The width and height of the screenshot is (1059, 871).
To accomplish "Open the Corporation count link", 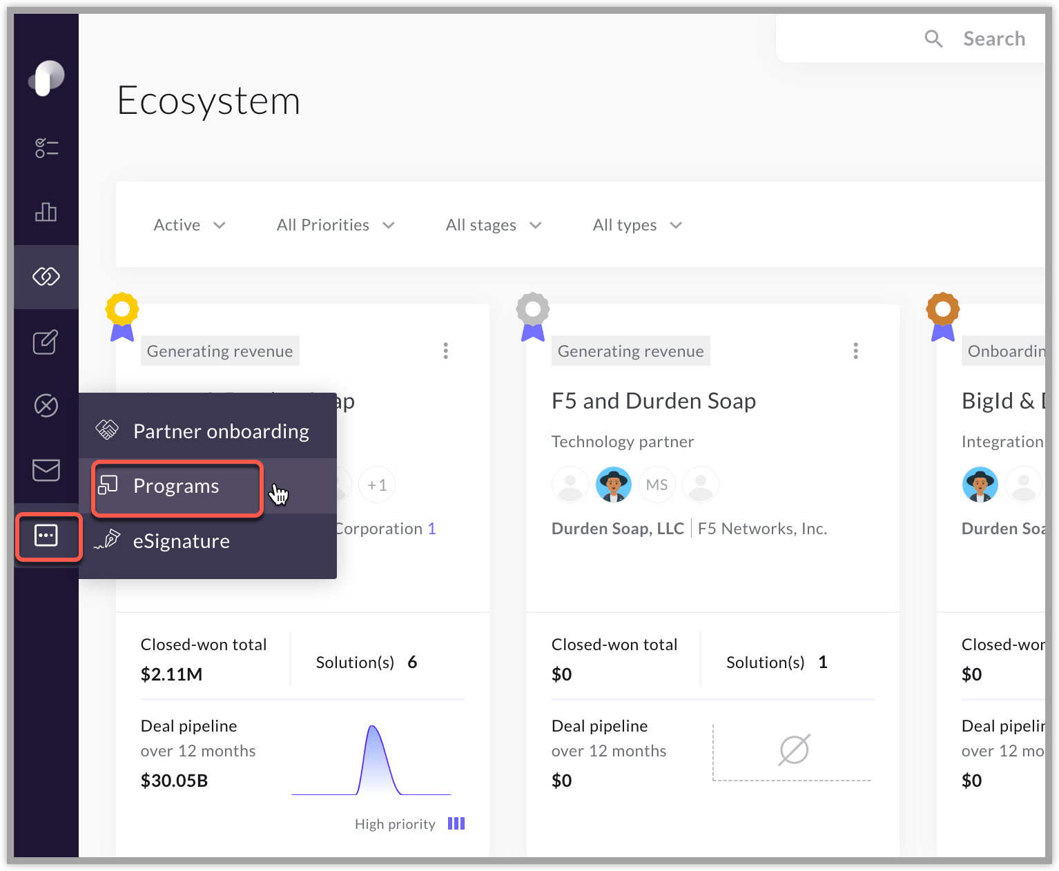I will click(x=433, y=528).
